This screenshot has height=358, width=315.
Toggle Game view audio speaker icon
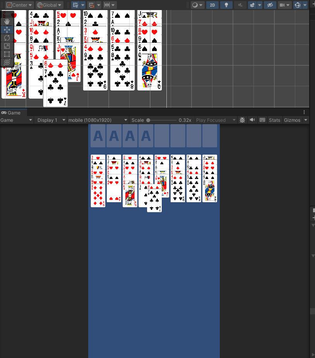point(252,120)
